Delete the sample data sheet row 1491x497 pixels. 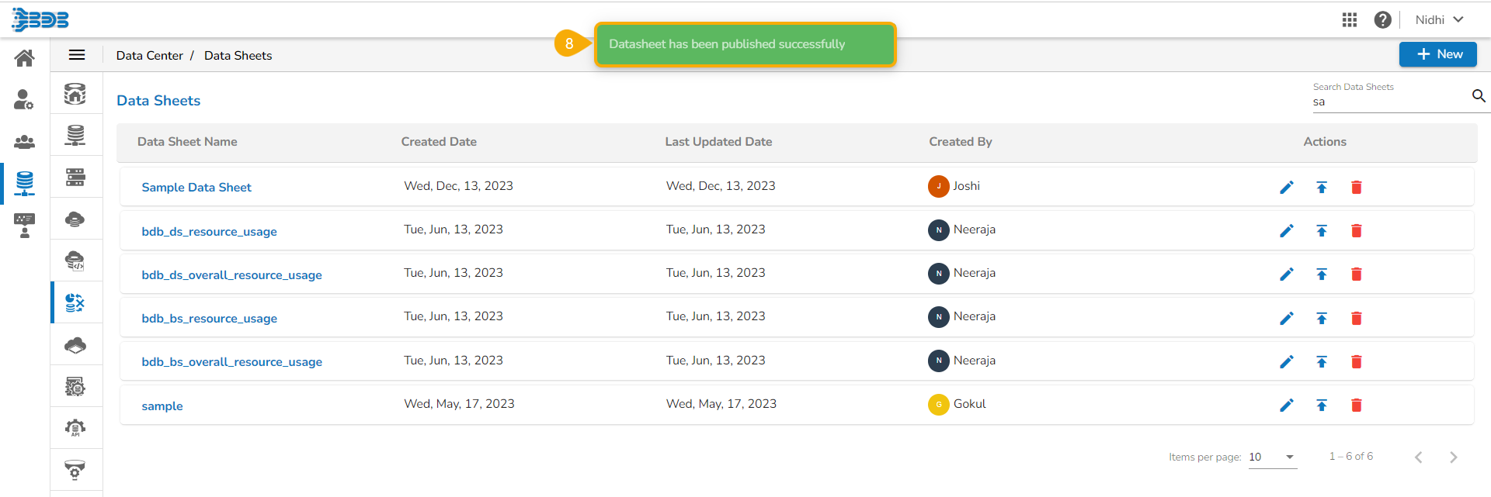tap(1356, 406)
